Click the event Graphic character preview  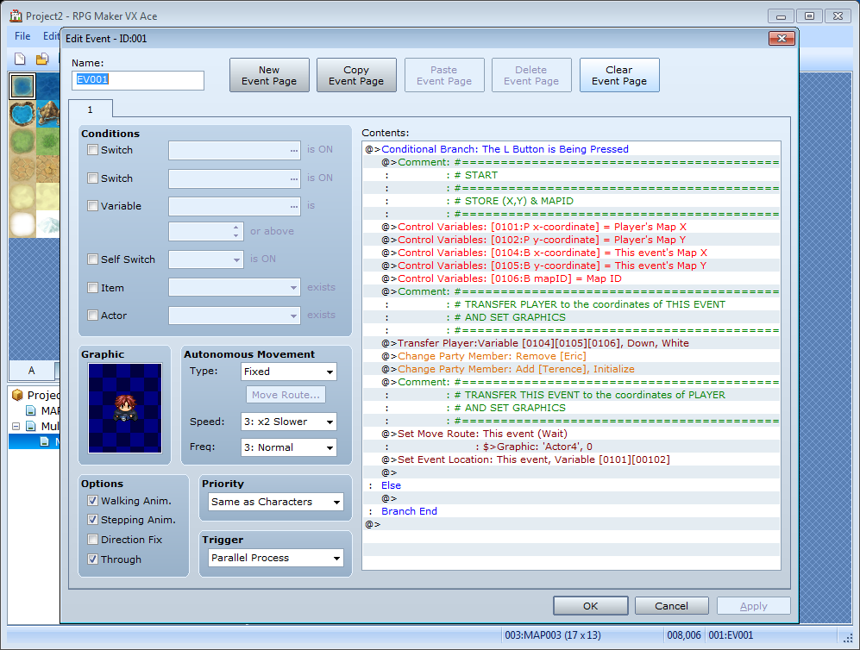[125, 408]
